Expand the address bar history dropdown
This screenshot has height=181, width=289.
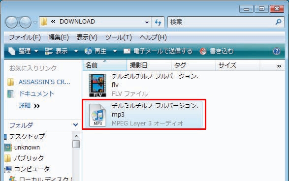(147, 22)
